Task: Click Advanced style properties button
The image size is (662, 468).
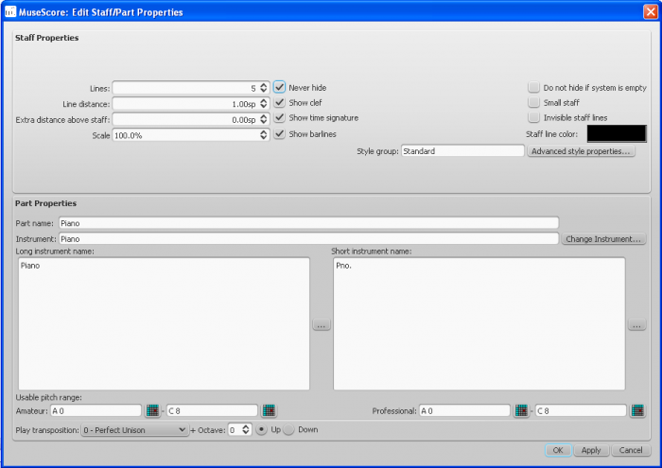Action: [x=581, y=151]
